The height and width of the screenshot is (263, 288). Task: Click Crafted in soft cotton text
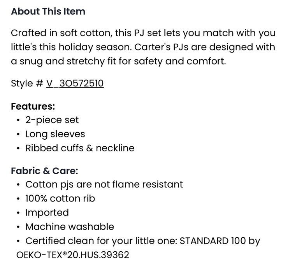tap(61, 33)
